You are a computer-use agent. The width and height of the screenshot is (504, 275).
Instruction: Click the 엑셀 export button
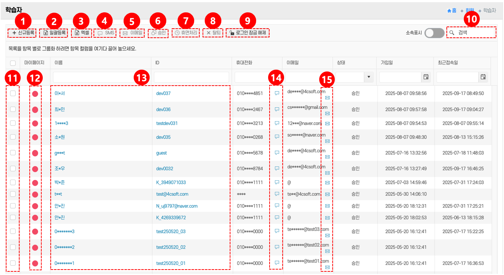click(x=82, y=33)
